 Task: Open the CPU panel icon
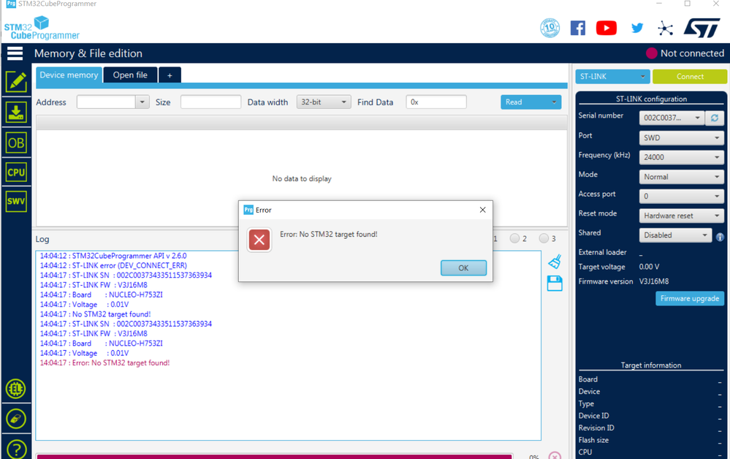coord(16,172)
